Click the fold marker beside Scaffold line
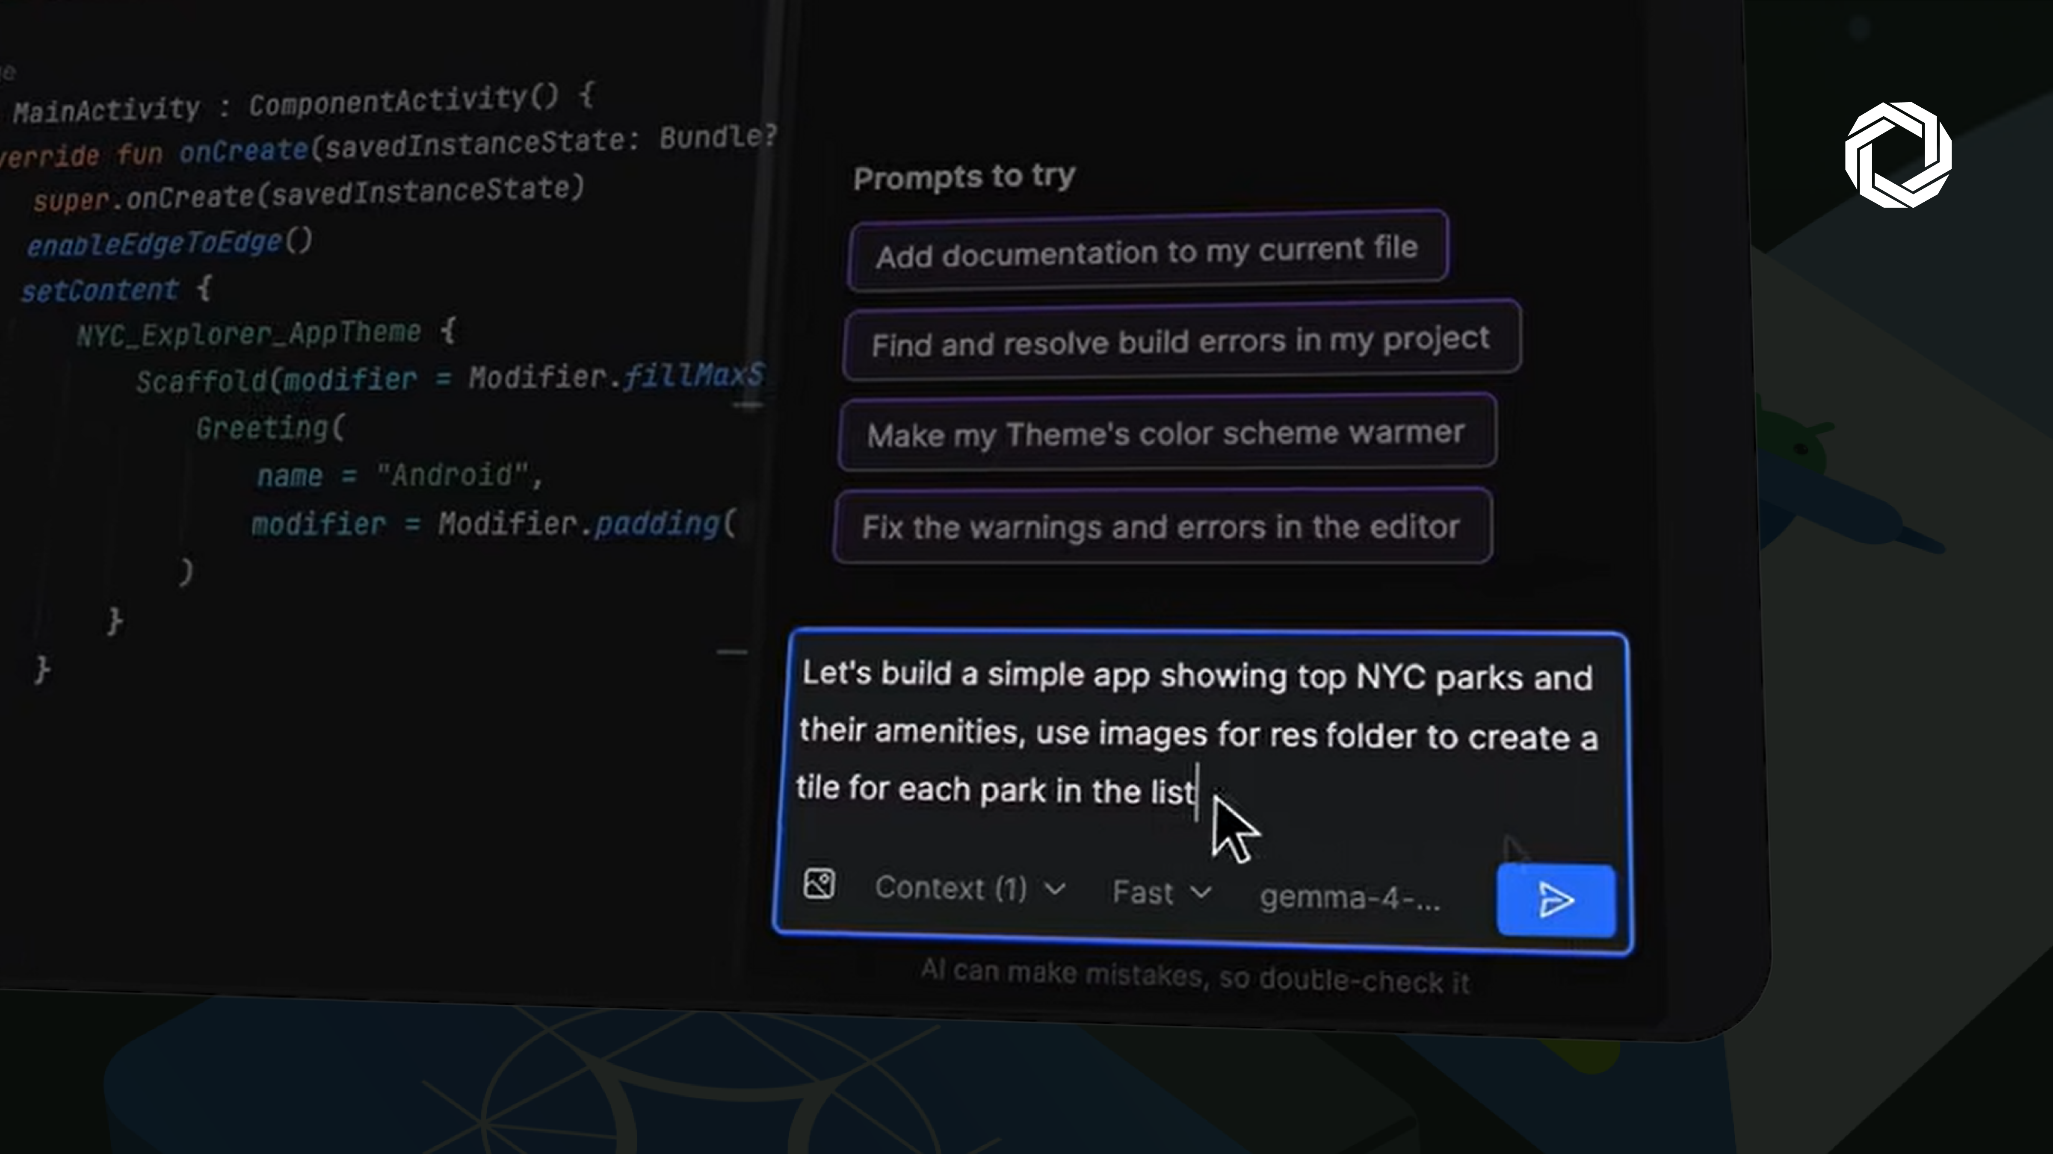2053x1154 pixels. 748,405
